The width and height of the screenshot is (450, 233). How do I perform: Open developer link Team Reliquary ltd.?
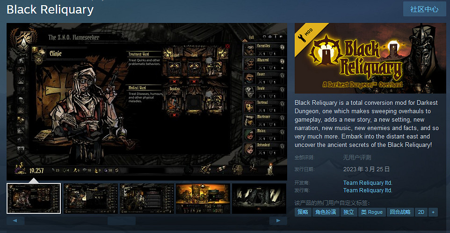[x=368, y=183]
